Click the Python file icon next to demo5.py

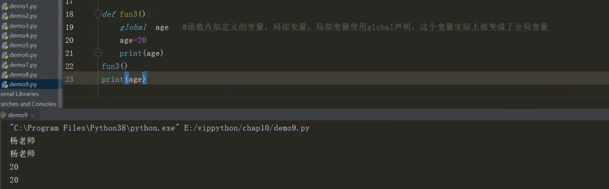point(5,46)
